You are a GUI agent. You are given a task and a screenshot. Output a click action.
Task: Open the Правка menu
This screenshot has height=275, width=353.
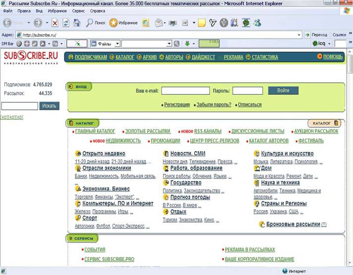(24, 11)
